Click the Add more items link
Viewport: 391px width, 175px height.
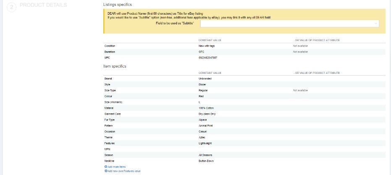116,167
